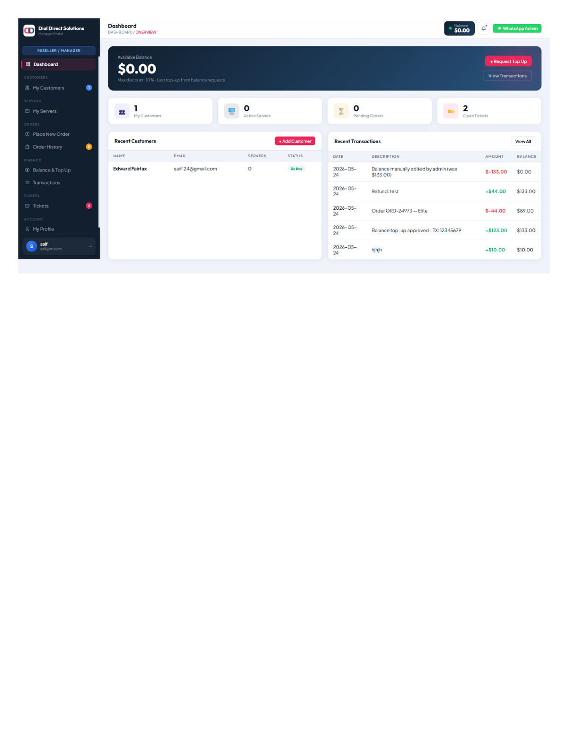The width and height of the screenshot is (568, 735).
Task: Click the Pending Orders hourglass icon
Action: pos(341,111)
